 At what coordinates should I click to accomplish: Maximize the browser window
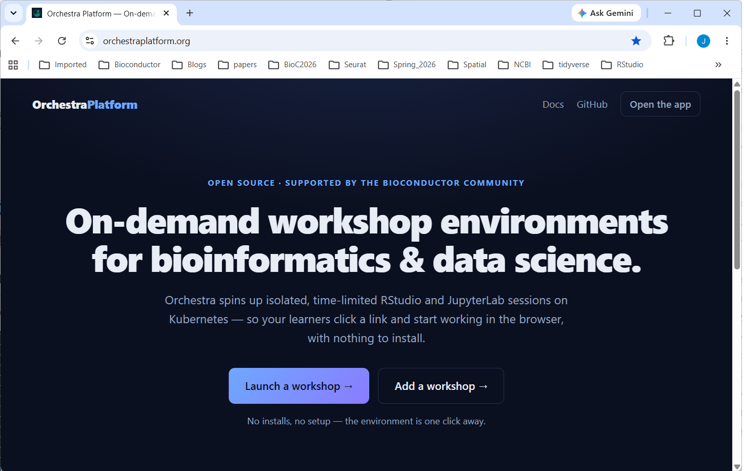click(x=697, y=13)
